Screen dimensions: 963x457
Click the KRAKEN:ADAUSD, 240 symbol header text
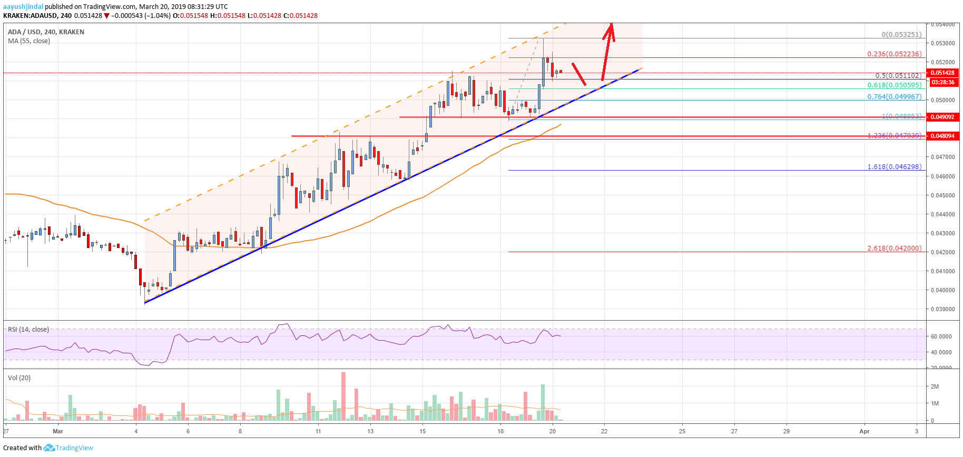tap(37, 16)
